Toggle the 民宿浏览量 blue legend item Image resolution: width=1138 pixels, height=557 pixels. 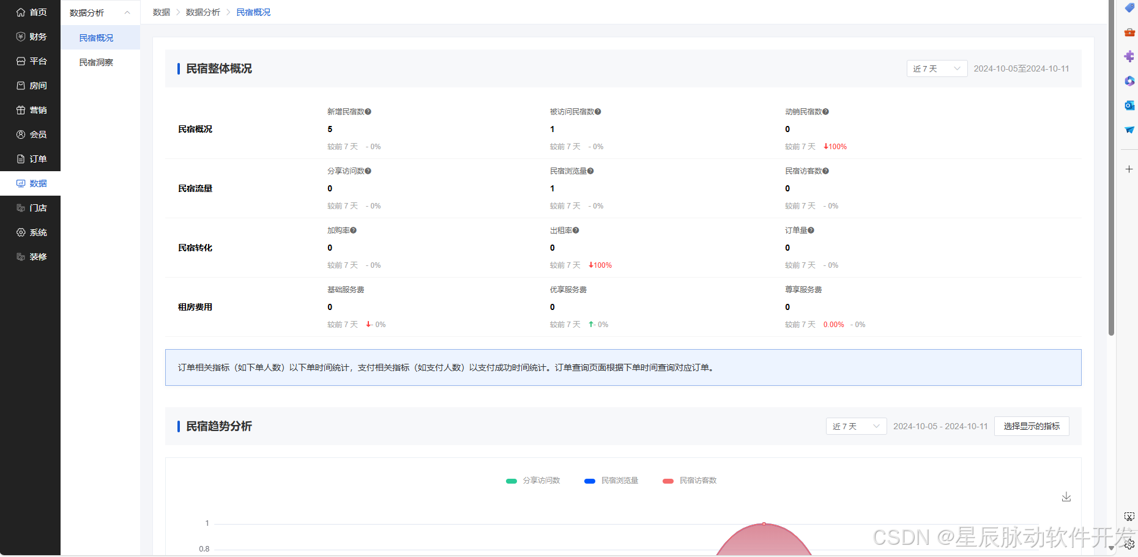pyautogui.click(x=611, y=481)
